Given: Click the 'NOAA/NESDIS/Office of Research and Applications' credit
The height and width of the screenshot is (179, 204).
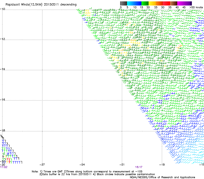Looking at the screenshot, I should click(162, 177).
